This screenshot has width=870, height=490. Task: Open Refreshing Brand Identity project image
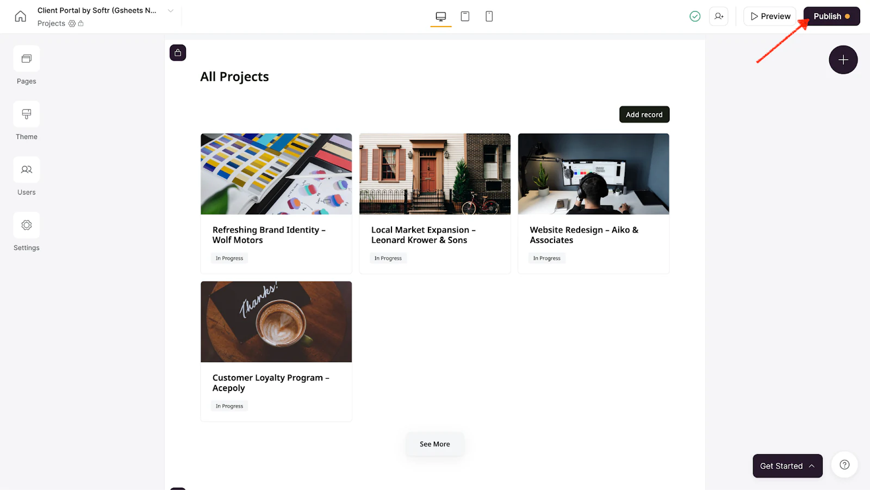pyautogui.click(x=276, y=174)
